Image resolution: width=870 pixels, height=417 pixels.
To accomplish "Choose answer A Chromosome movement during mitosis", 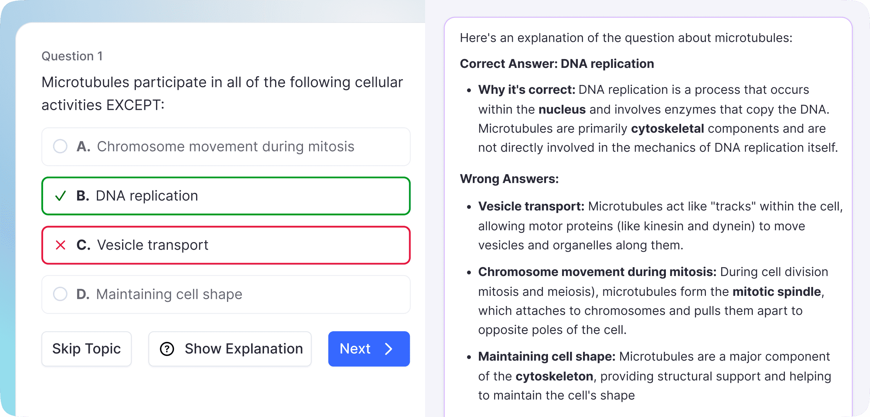I will (225, 147).
